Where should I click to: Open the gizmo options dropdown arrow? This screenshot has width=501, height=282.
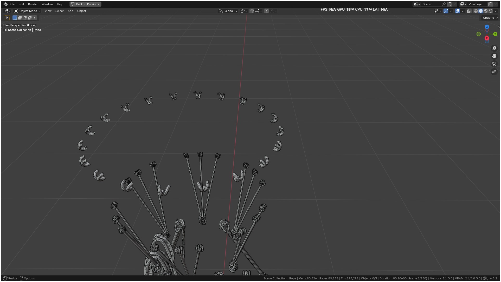tap(451, 11)
